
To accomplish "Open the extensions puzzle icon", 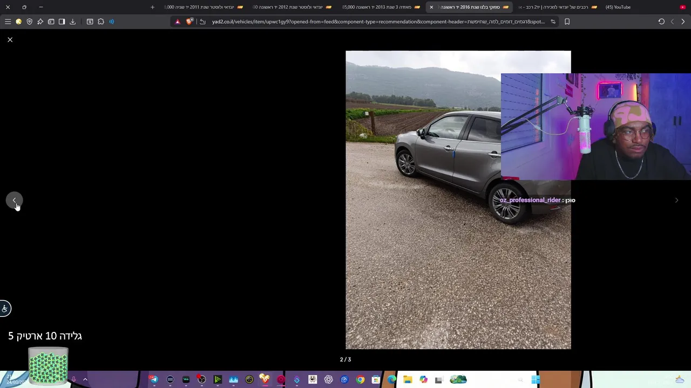I will [x=101, y=22].
